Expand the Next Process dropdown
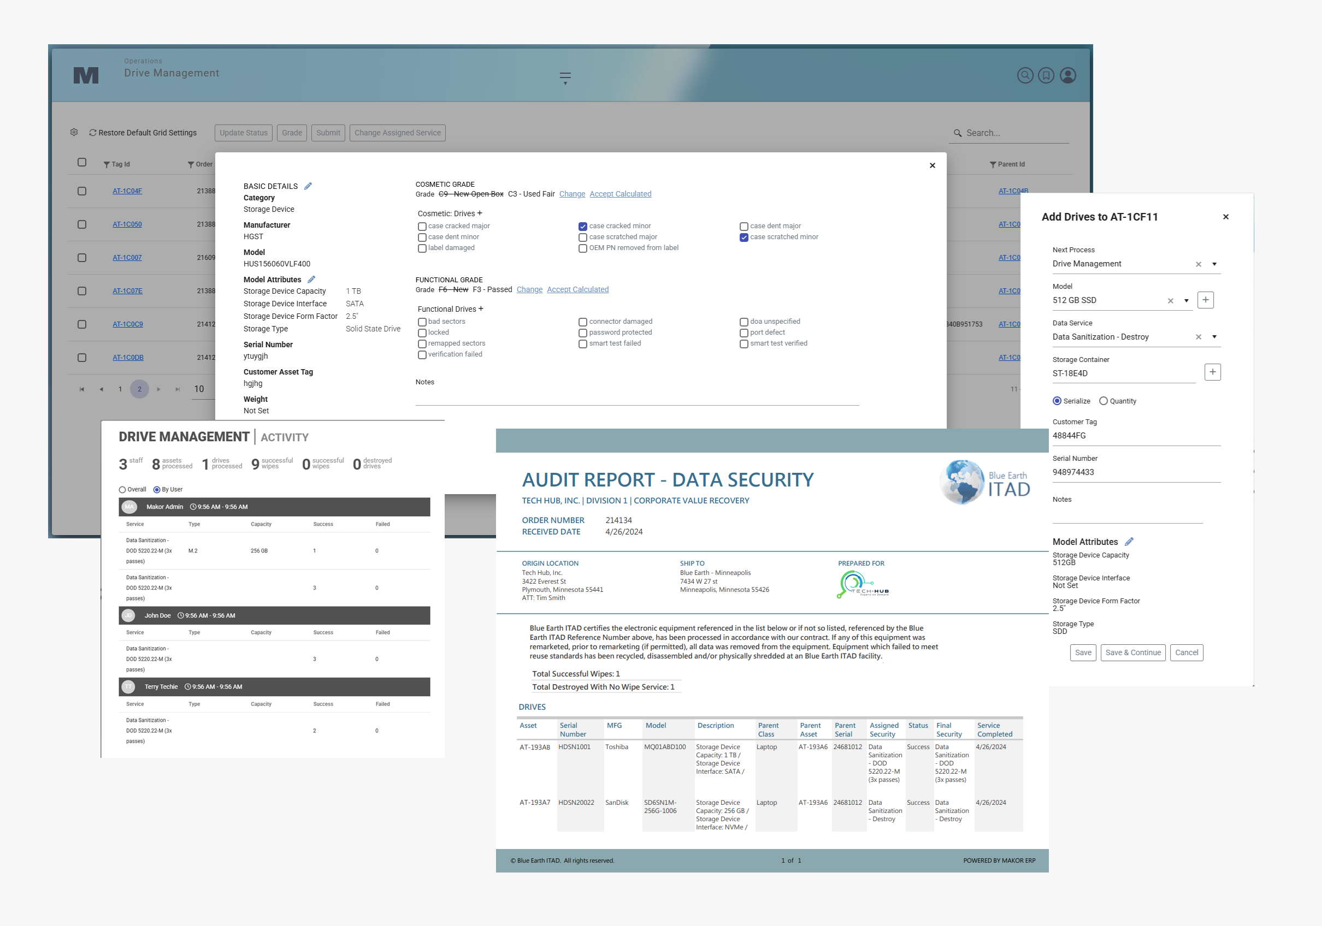 pyautogui.click(x=1214, y=264)
